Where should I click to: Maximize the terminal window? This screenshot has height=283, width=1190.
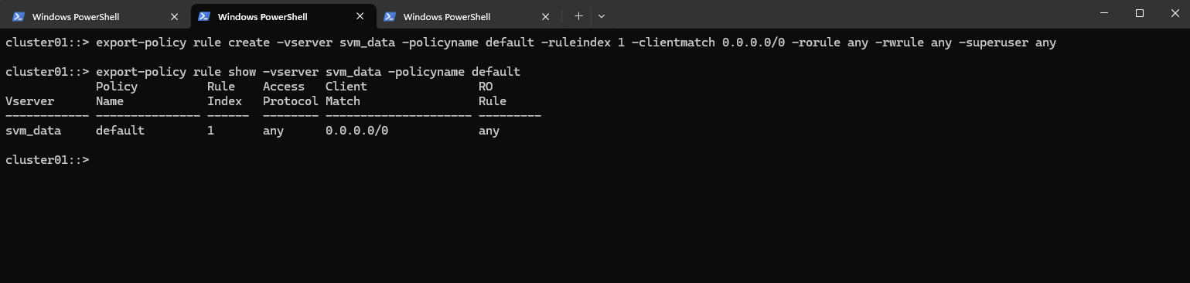click(x=1140, y=13)
